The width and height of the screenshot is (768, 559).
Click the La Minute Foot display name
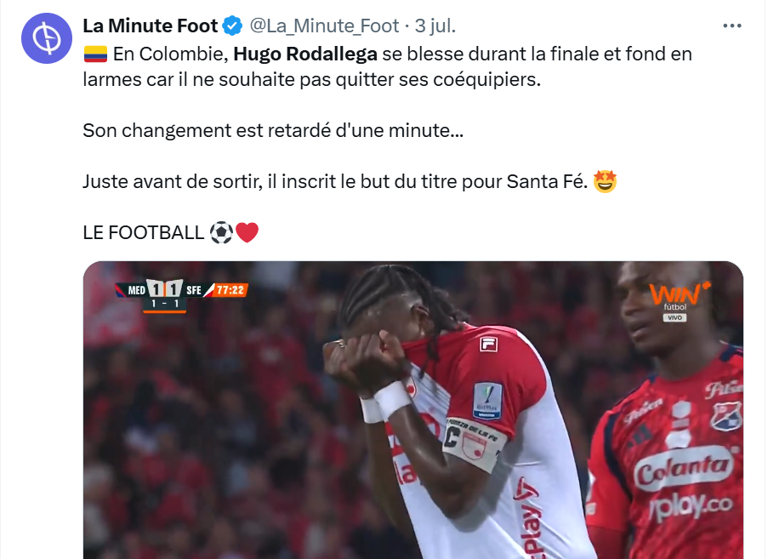coord(151,26)
